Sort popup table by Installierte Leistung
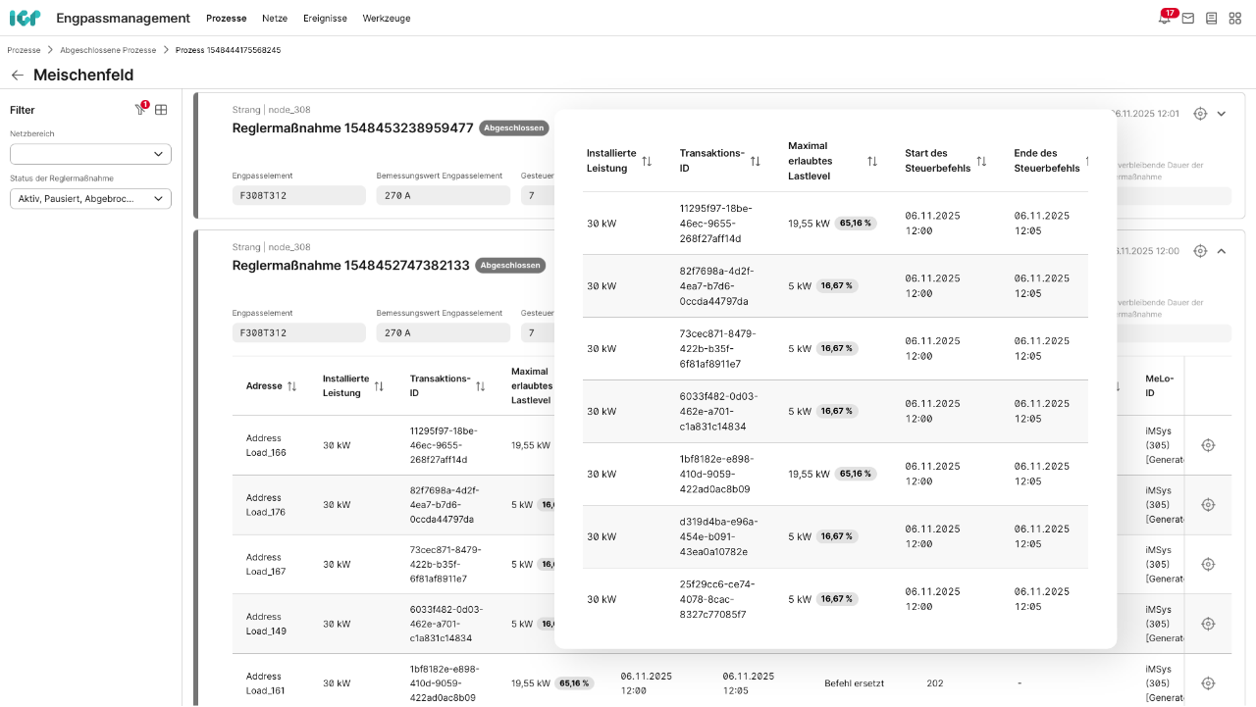The height and width of the screenshot is (707, 1256). pyautogui.click(x=647, y=161)
